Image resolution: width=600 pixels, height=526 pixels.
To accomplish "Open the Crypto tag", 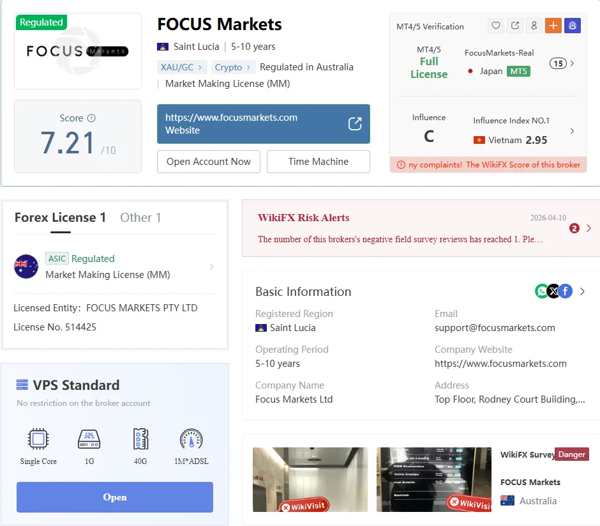I will tap(232, 67).
